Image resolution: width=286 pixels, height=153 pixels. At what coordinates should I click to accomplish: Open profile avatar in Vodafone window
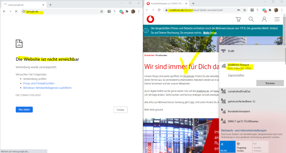pos(276,10)
